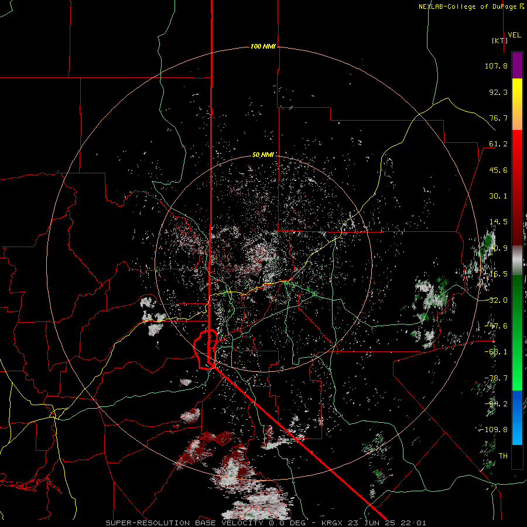The width and height of the screenshot is (527, 527).
Task: Click the 100 NMI range ring label
Action: 263,46
